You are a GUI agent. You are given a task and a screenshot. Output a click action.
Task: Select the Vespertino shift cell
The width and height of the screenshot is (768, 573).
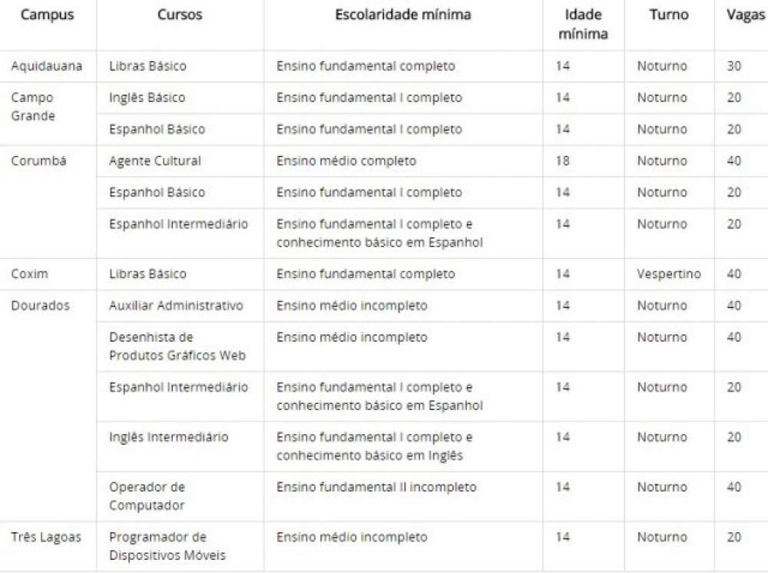669,273
